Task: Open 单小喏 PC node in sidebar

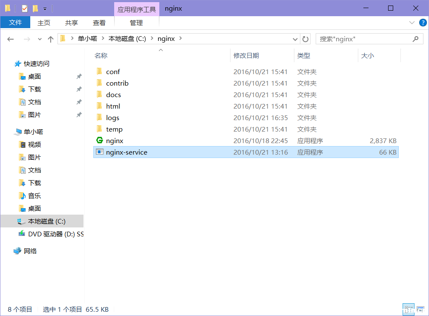Action: [29, 132]
